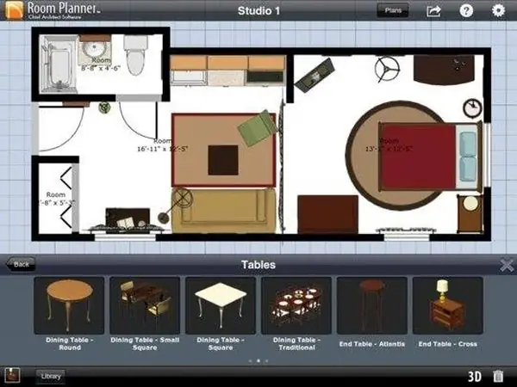
Task: Click the bathroom Room dimension label
Action: (101, 64)
